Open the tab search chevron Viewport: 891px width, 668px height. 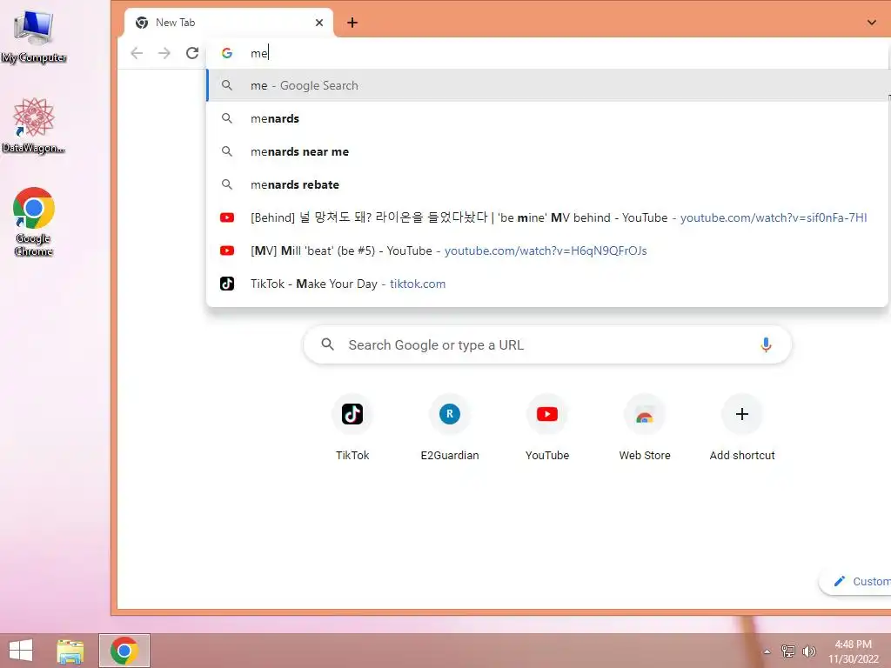click(871, 23)
